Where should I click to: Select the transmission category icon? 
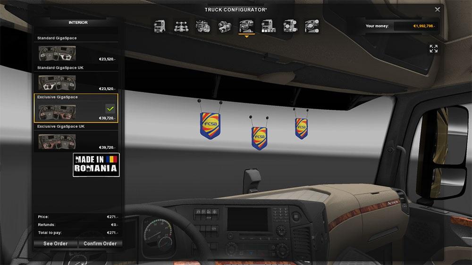pyautogui.click(x=225, y=26)
